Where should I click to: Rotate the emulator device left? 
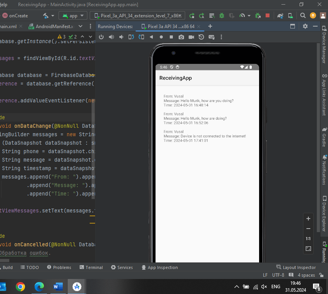pos(131,37)
